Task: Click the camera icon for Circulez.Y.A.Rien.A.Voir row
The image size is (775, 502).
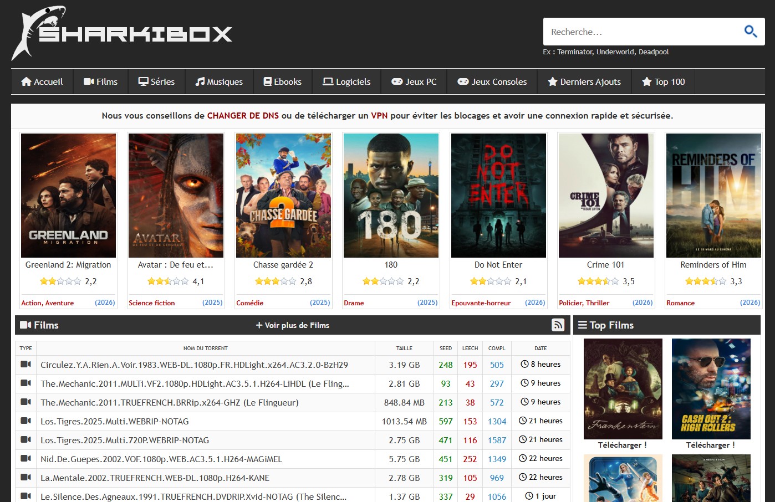Action: 26,365
